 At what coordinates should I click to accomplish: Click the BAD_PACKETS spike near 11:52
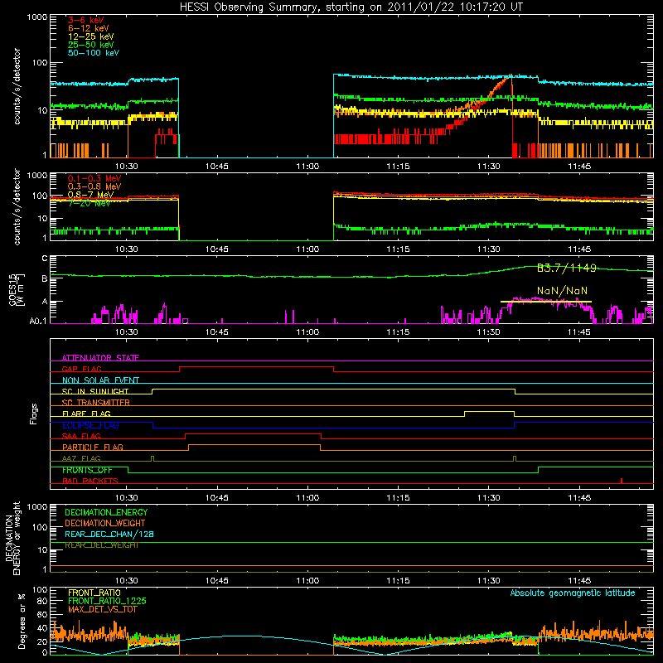tap(621, 481)
